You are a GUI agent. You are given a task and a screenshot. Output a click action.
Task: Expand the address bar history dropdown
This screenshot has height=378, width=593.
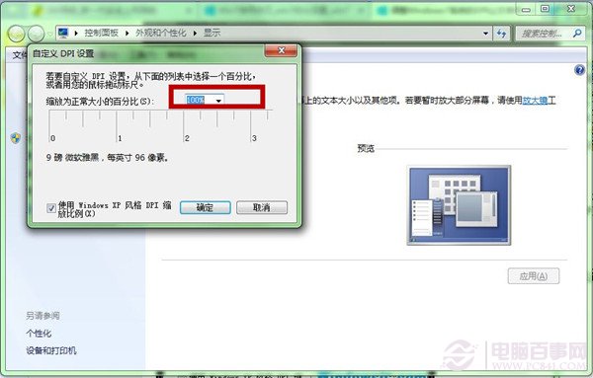tap(485, 34)
